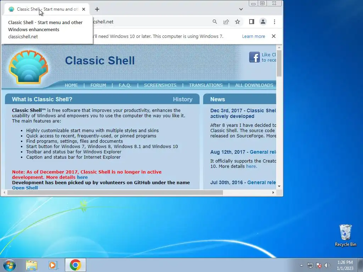Go to ALL DOWNLOADS page

254,85
